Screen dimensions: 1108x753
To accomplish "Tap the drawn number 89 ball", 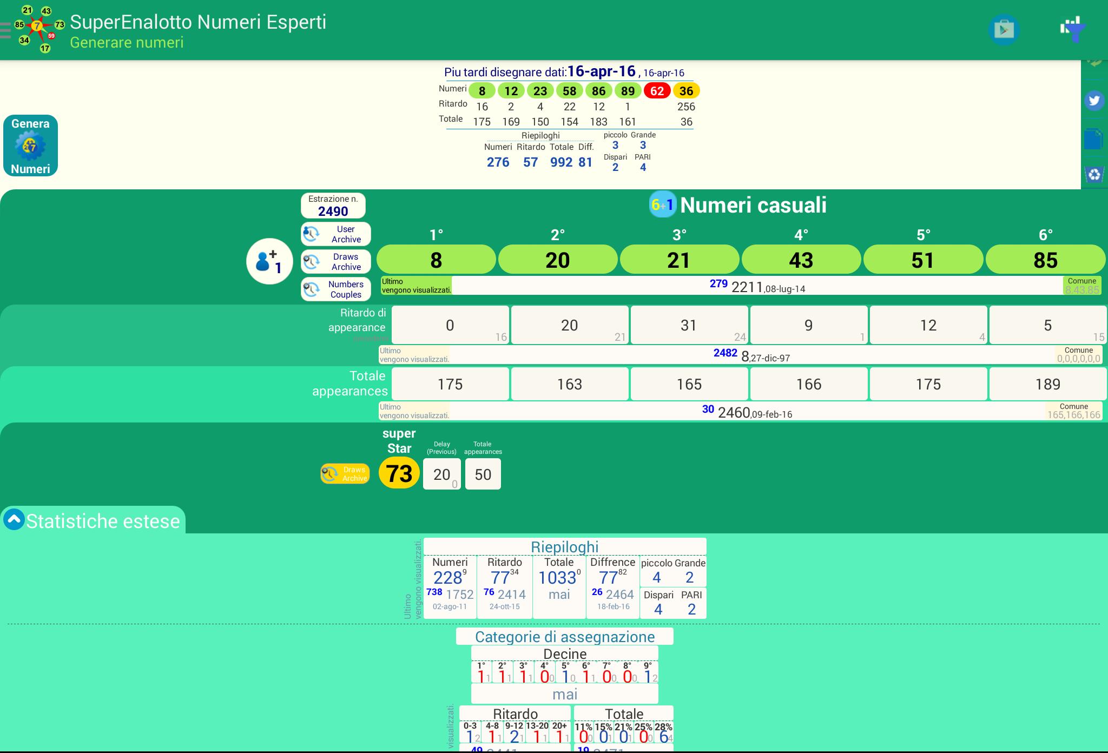I will click(x=628, y=91).
